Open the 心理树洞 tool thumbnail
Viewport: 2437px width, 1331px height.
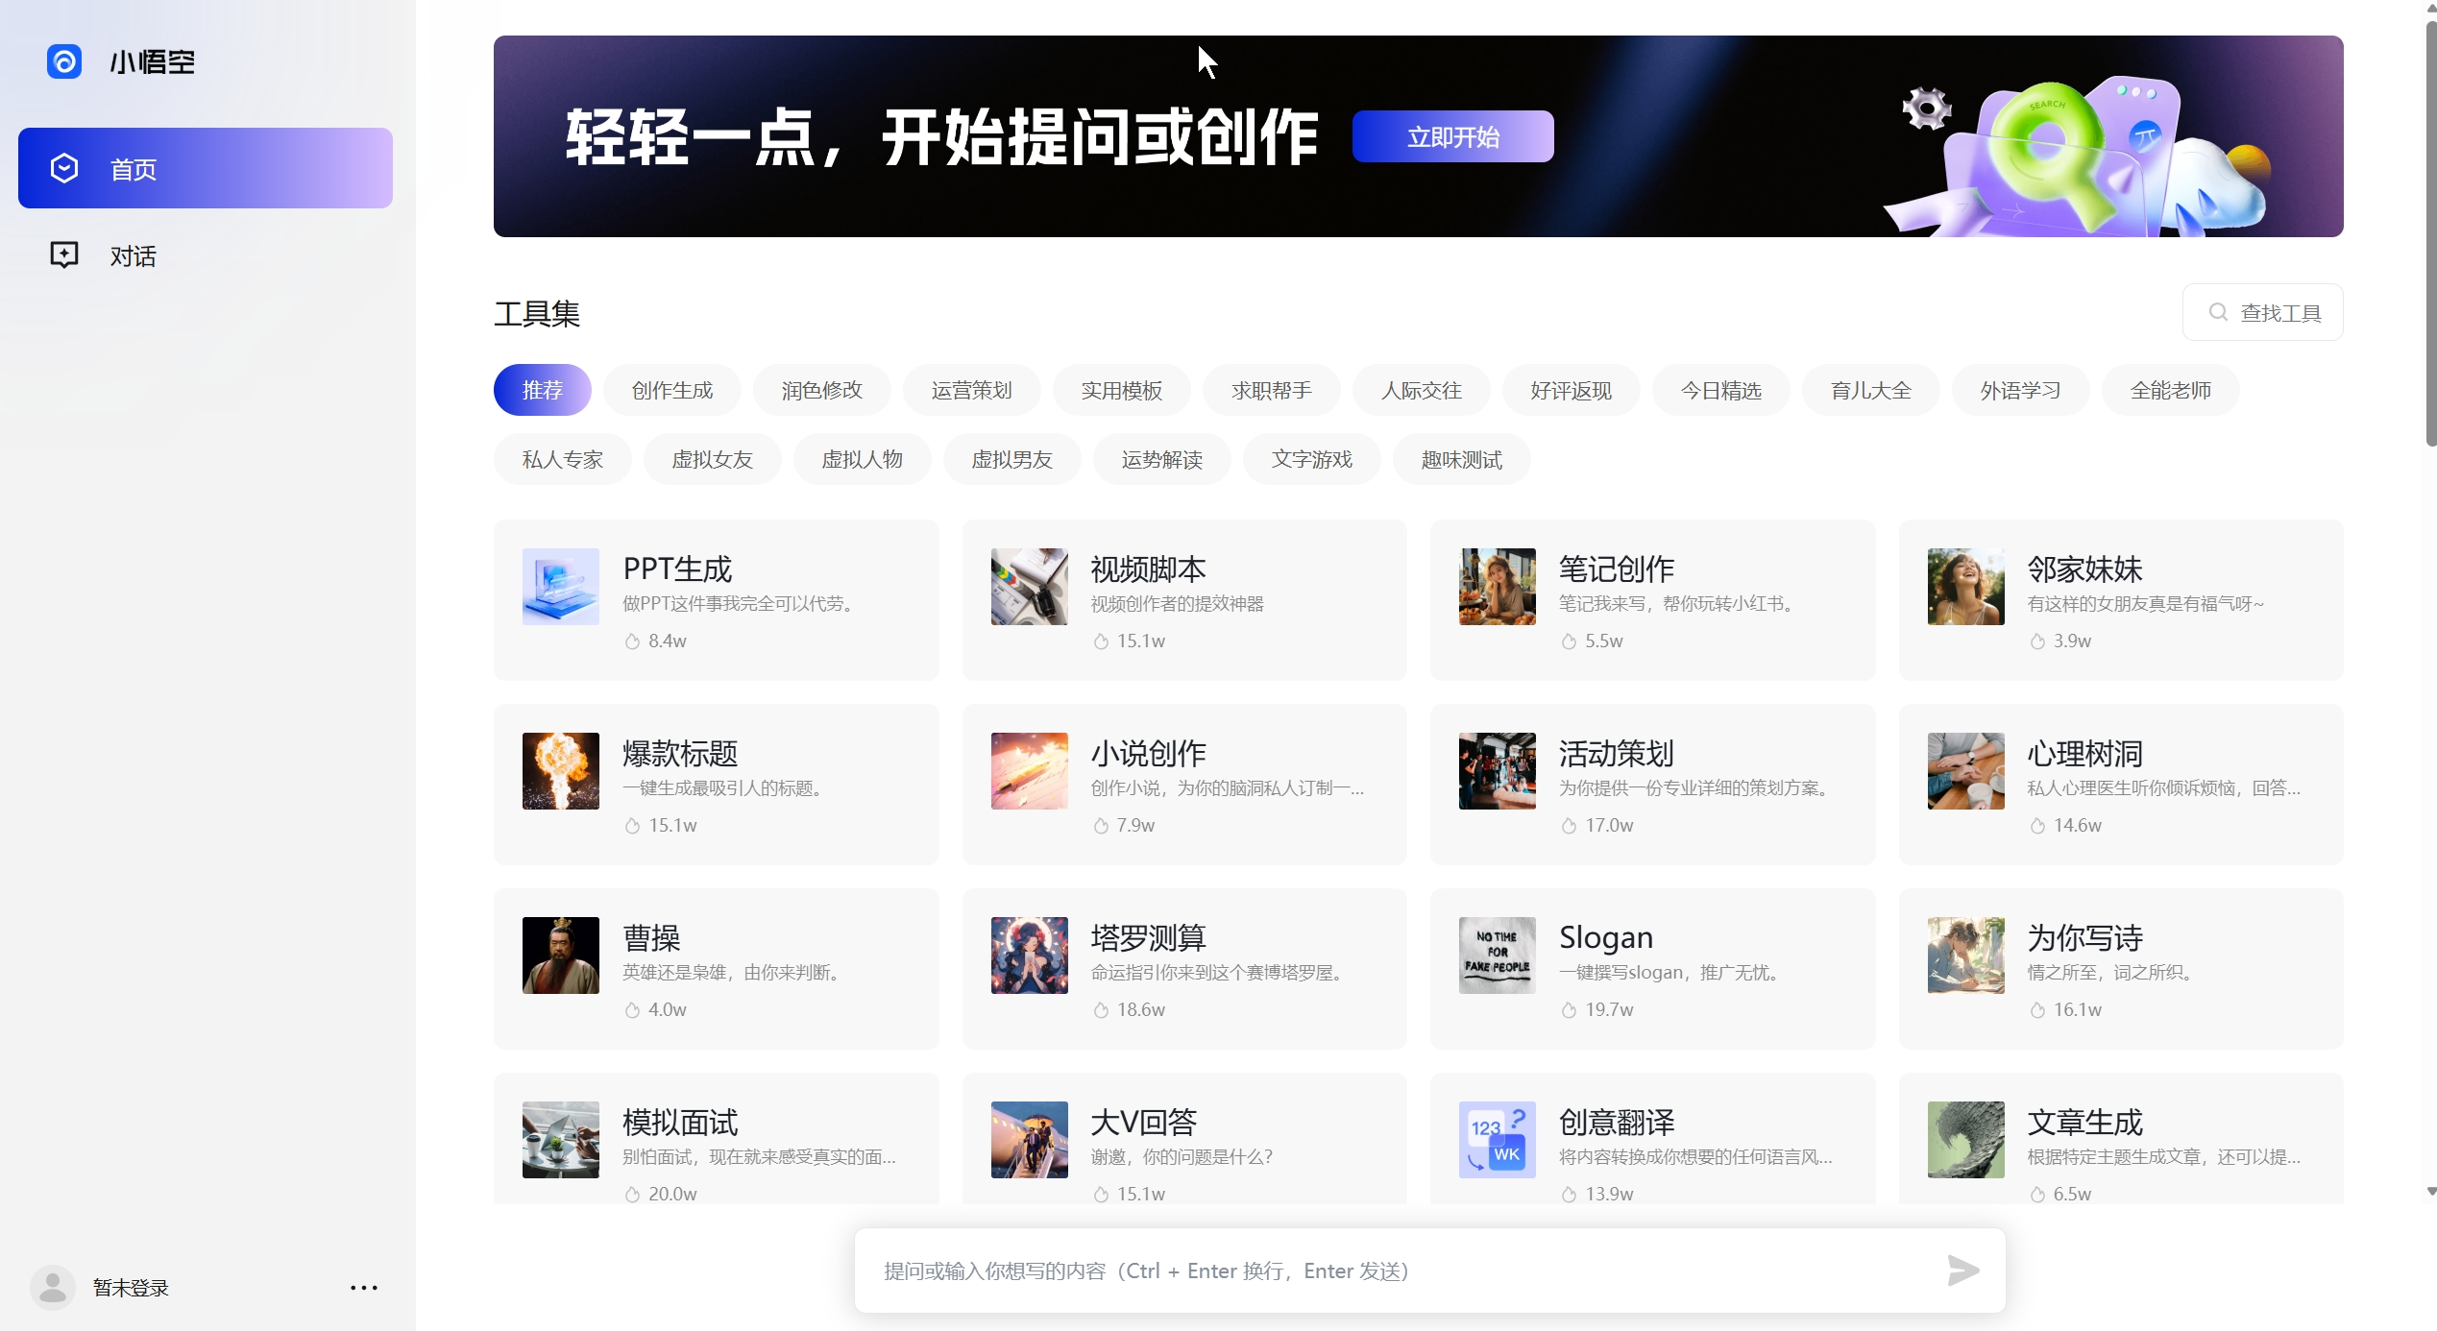(1966, 771)
